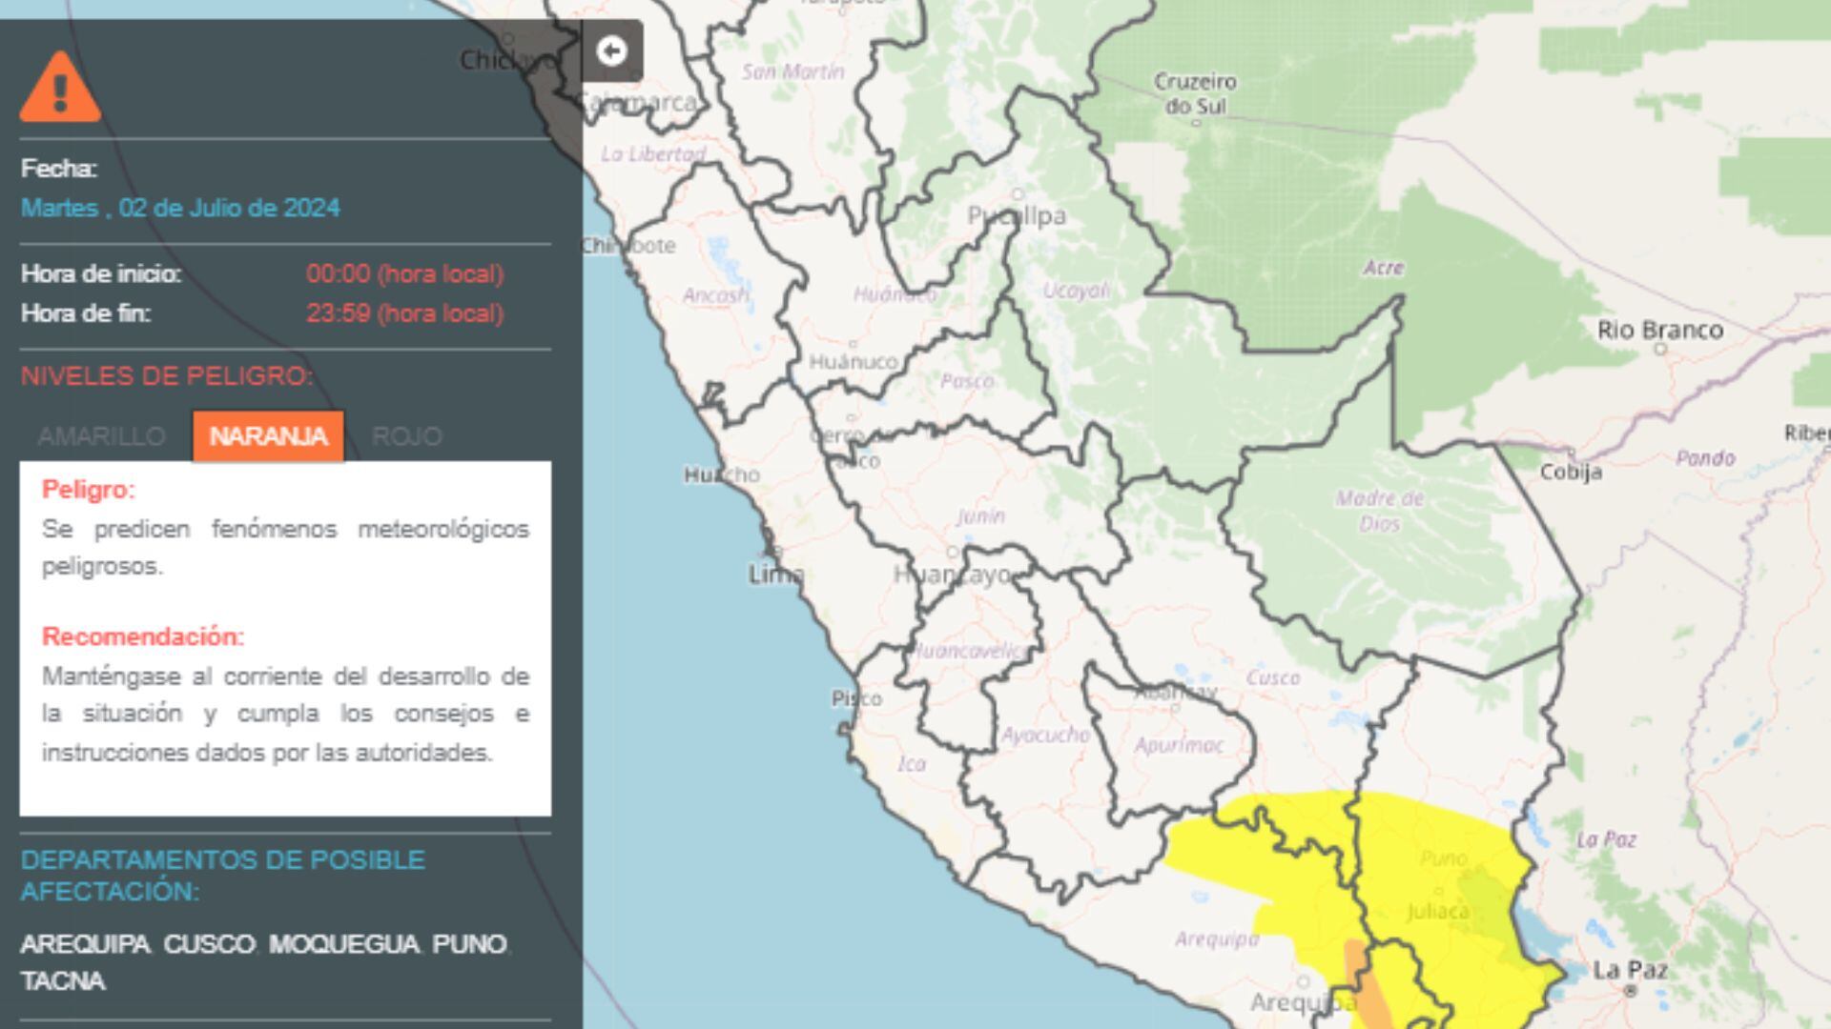
Task: Click the Lima city label on the map
Action: [x=776, y=574]
